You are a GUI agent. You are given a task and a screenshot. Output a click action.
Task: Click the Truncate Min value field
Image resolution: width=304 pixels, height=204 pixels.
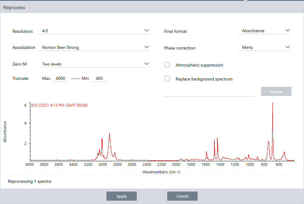(99, 78)
